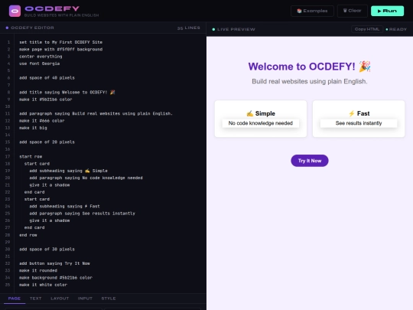413x310 pixels.
Task: Click code line 'use font Georgia'
Action: pyautogui.click(x=39, y=64)
